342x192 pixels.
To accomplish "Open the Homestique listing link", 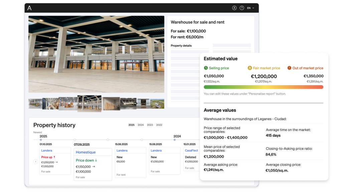I will (x=85, y=152).
